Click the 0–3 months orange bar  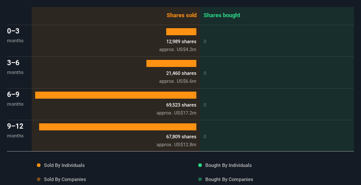(181, 32)
